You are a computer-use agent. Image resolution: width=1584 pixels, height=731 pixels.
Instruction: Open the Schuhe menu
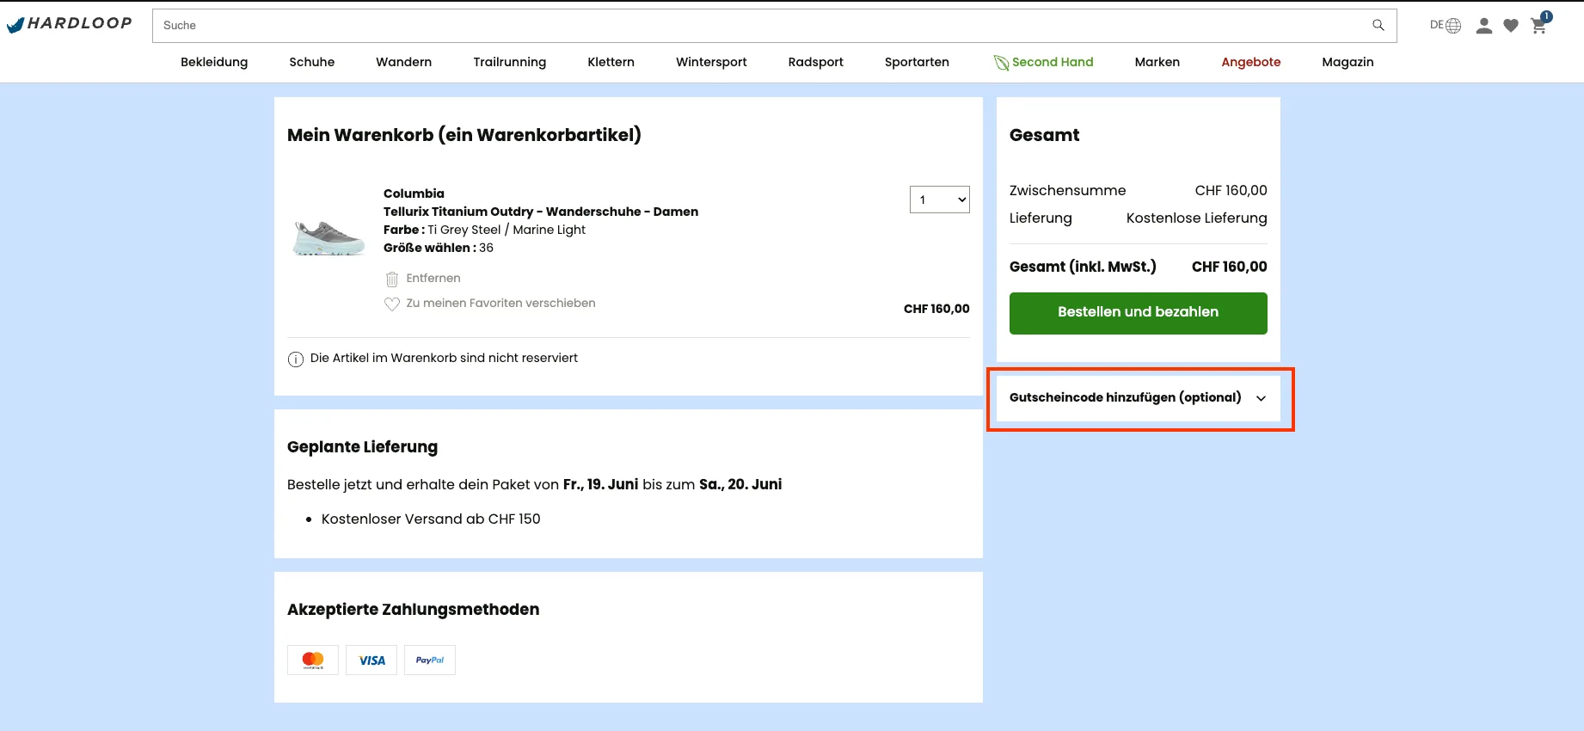[312, 62]
